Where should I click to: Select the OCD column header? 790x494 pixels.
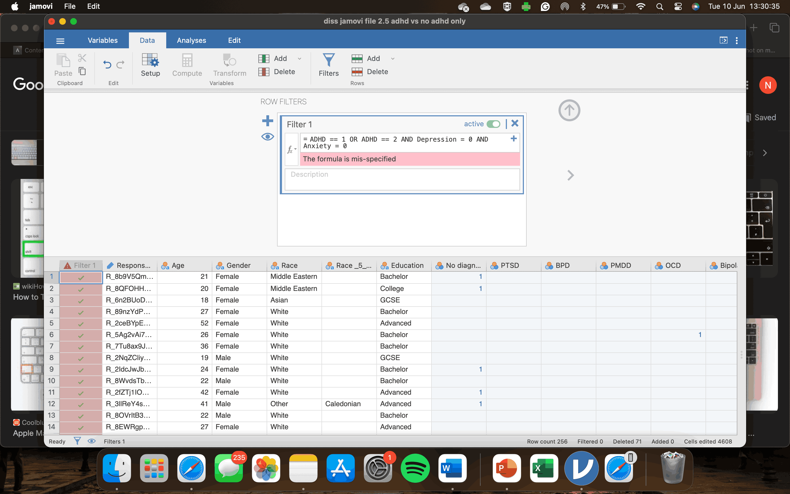coord(678,265)
